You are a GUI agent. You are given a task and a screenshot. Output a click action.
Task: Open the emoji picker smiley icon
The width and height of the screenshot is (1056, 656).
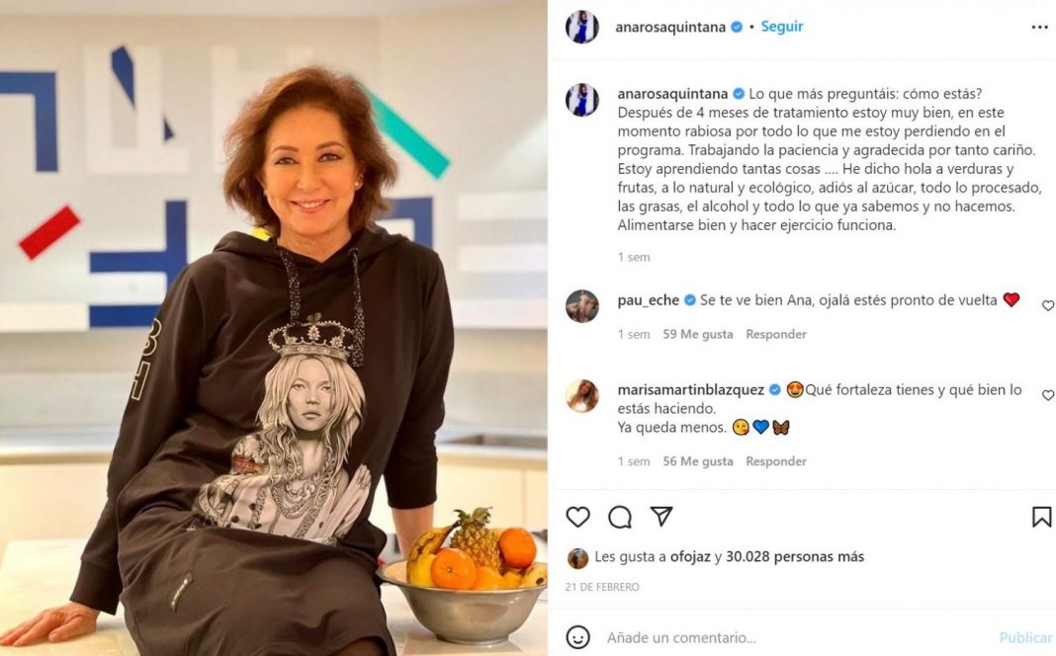point(577,637)
